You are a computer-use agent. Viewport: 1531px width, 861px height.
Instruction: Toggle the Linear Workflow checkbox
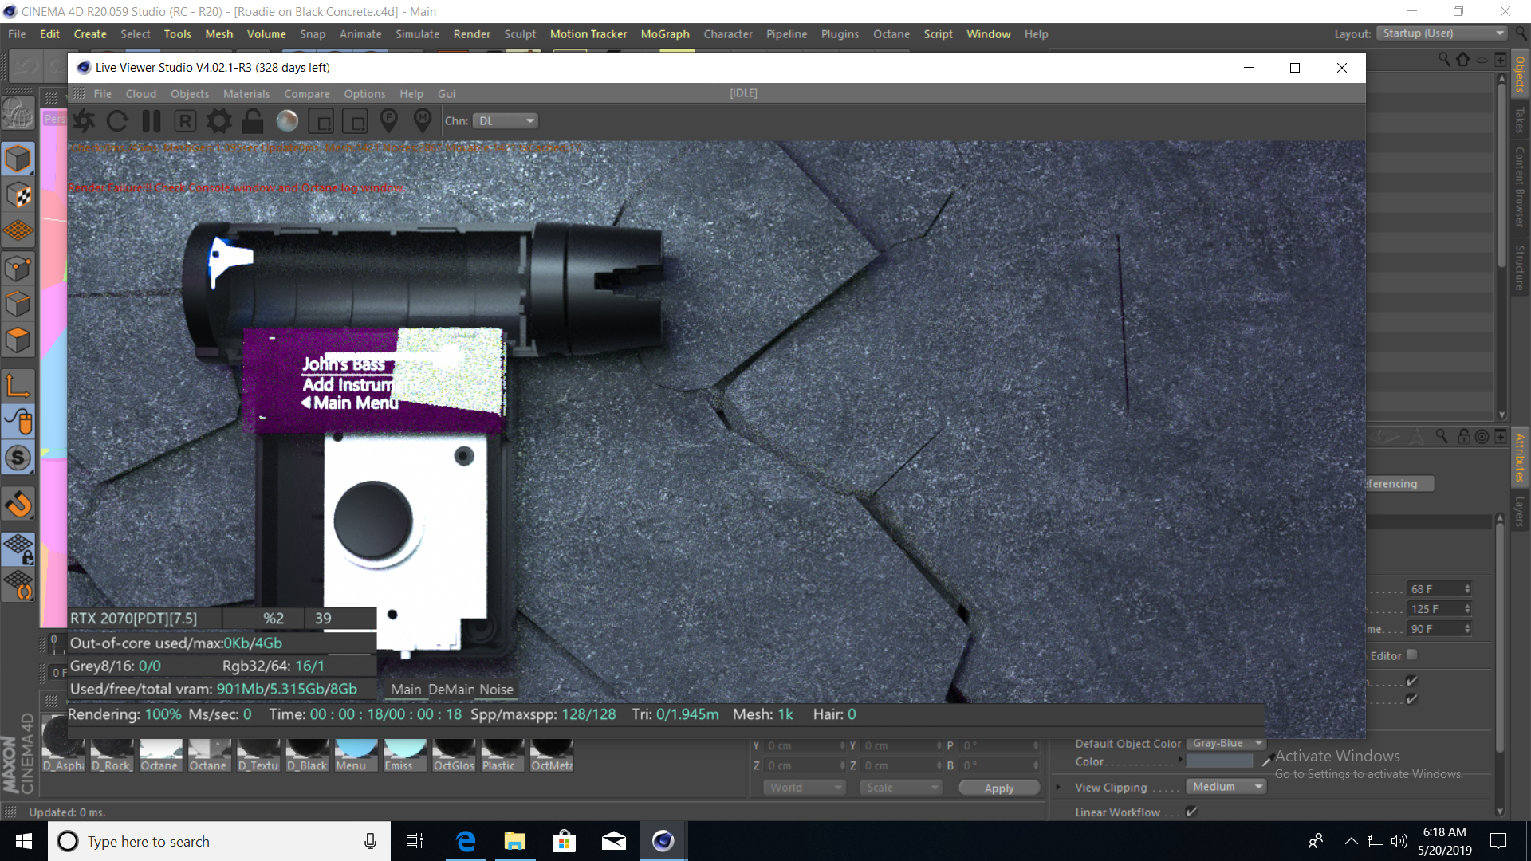[1191, 812]
